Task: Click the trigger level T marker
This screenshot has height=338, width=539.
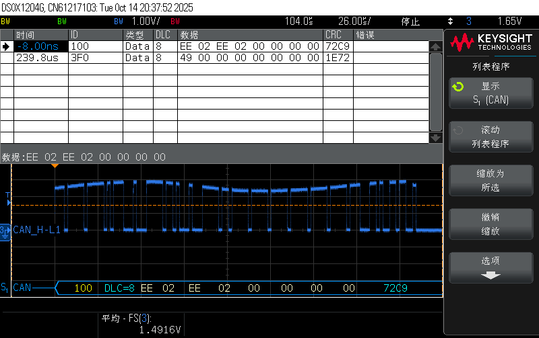Action: pos(8,196)
